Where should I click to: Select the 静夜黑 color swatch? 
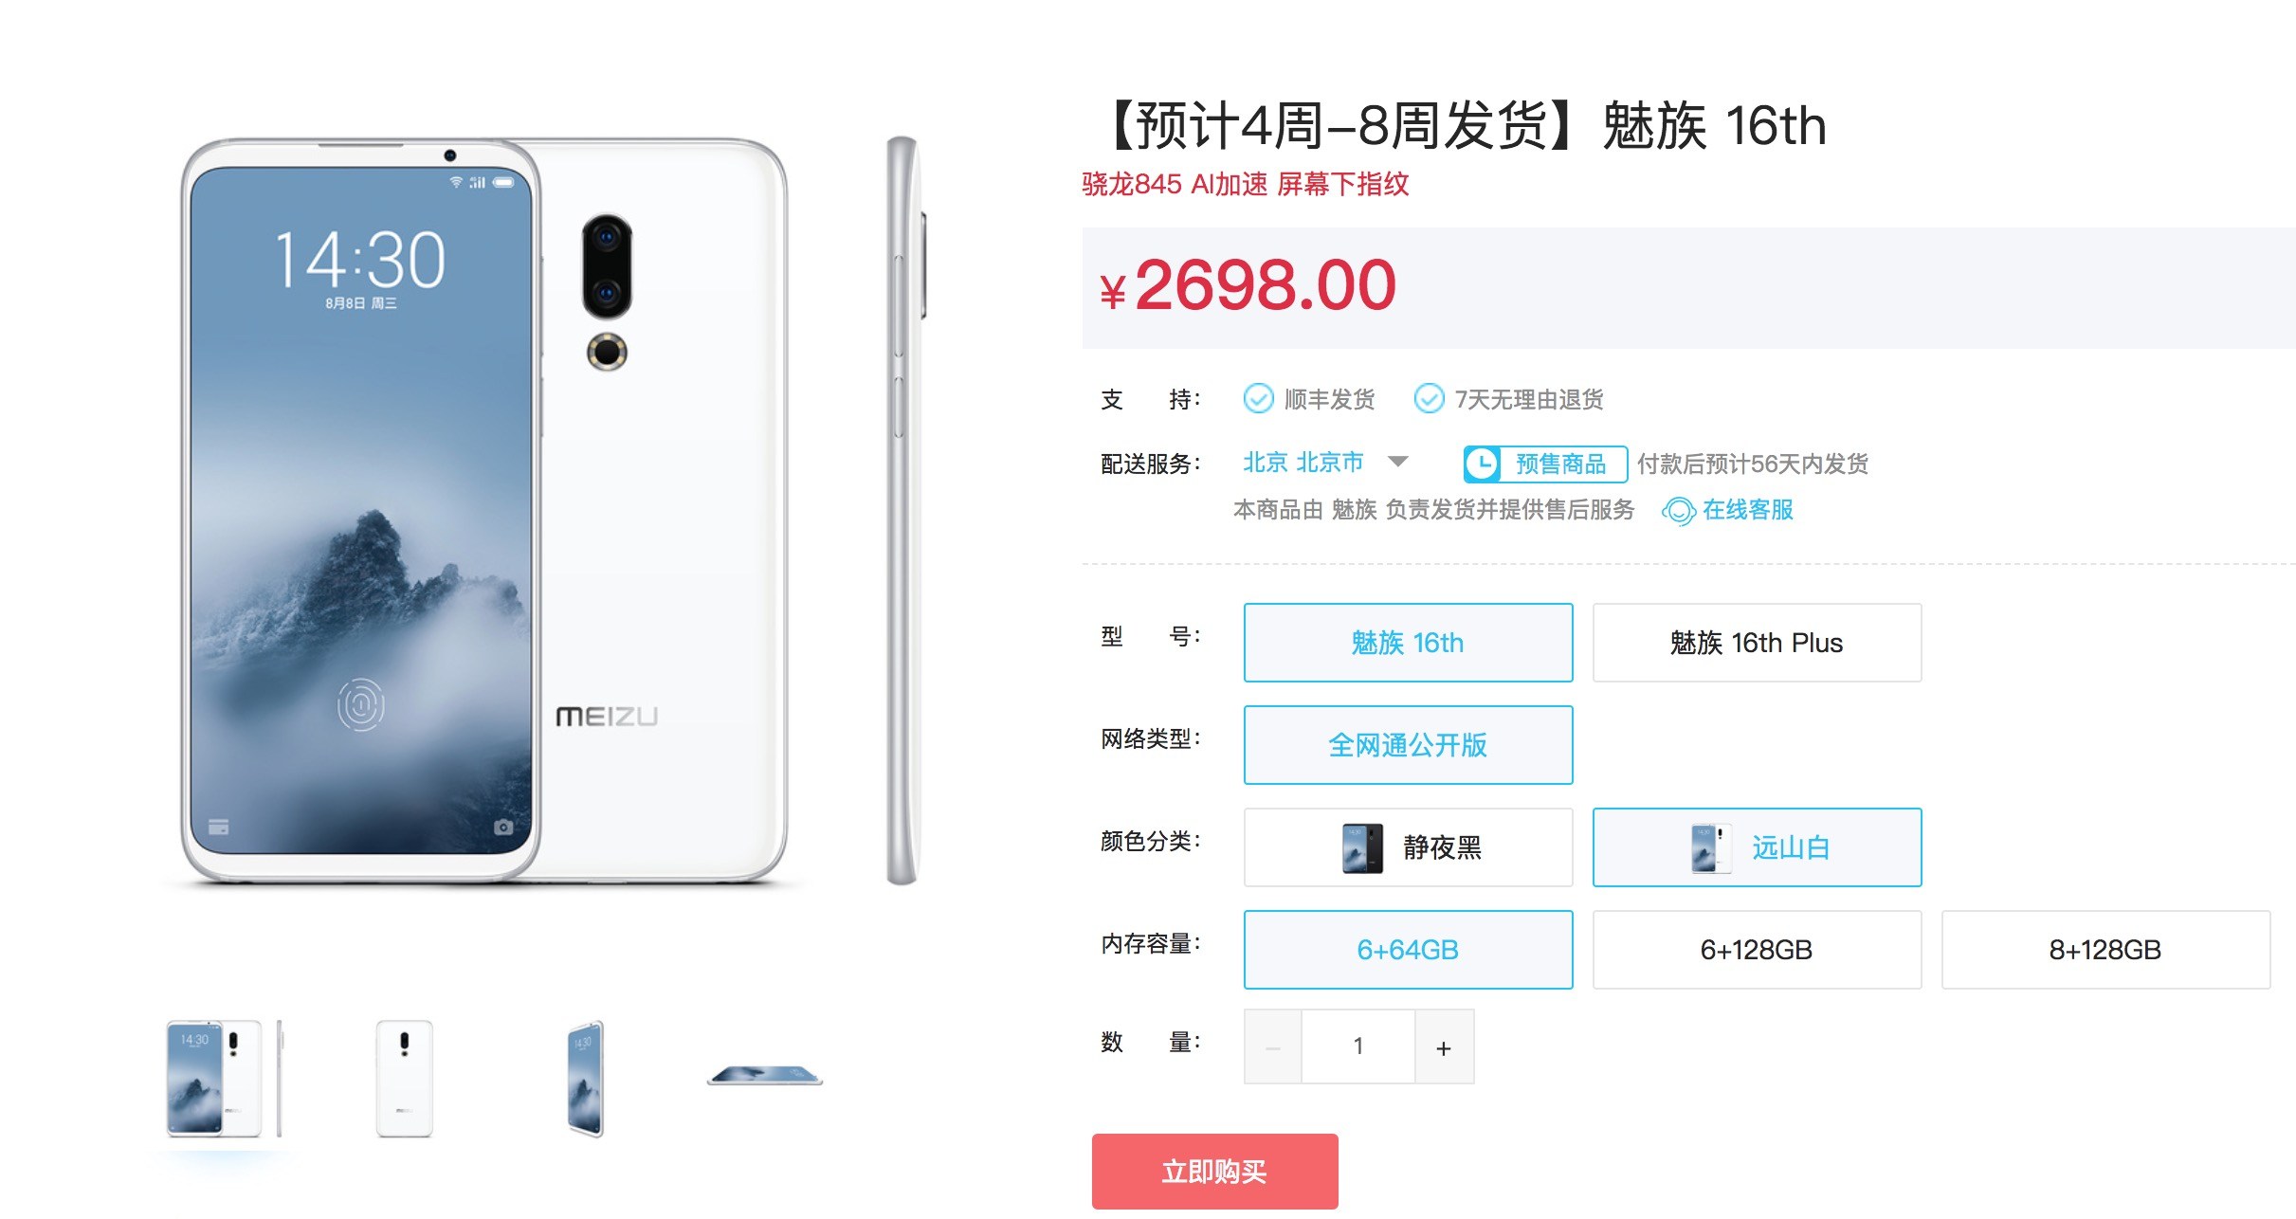(x=1408, y=847)
